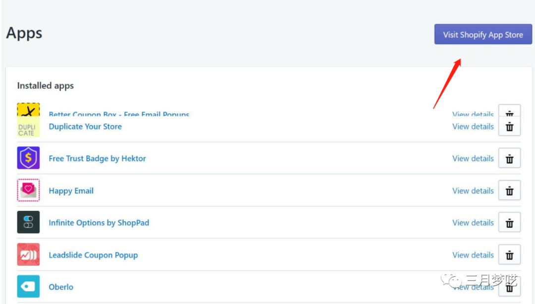Click the Visit Shopify App Store button
The image size is (535, 304).
483,35
